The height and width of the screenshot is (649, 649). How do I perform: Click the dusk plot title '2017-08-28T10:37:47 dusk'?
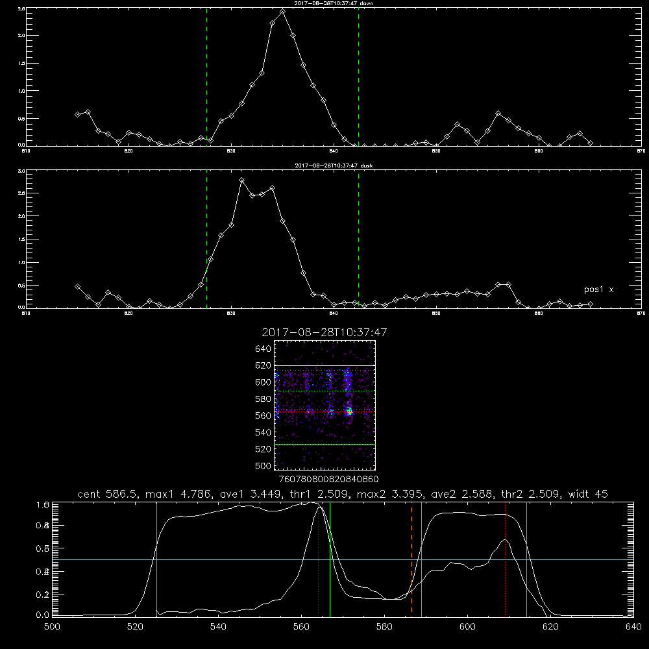click(x=334, y=165)
